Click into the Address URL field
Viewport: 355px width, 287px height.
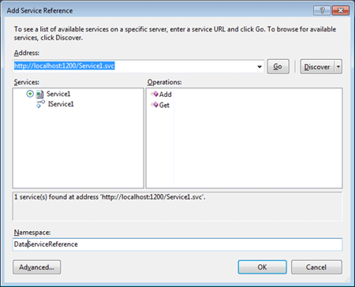[x=134, y=66]
